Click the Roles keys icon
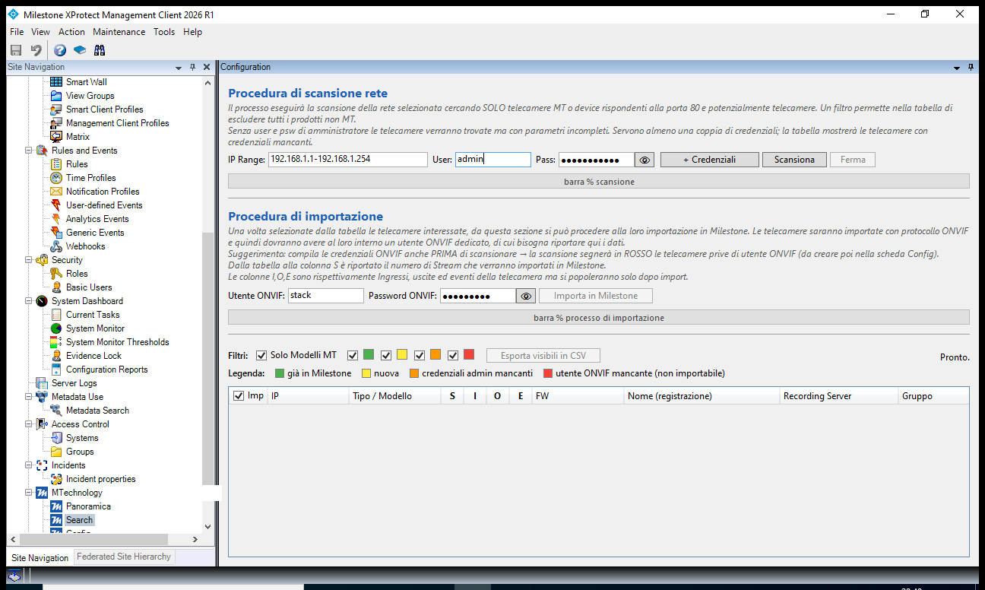This screenshot has height=590, width=985. (x=56, y=274)
